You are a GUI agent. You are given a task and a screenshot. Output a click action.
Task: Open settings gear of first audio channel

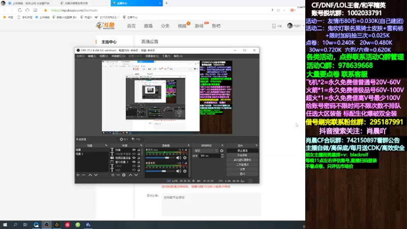click(x=185, y=158)
